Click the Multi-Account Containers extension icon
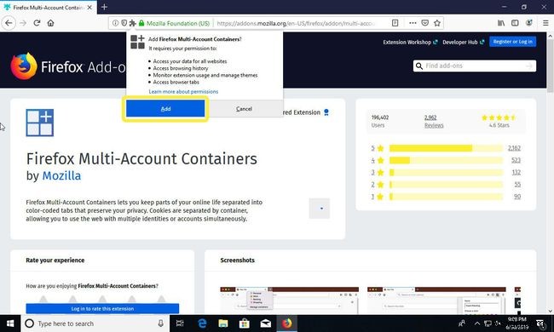Viewport: 554px width, 332px height. pyautogui.click(x=39, y=123)
